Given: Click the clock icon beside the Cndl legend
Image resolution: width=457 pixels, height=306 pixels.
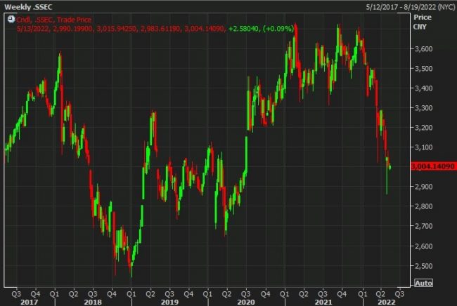Looking at the screenshot, I should click(x=11, y=20).
